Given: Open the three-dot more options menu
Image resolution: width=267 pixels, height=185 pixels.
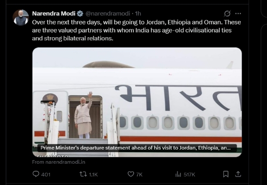Looking at the screenshot, I should [x=239, y=13].
